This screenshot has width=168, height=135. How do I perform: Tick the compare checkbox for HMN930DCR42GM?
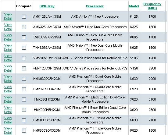(24, 79)
